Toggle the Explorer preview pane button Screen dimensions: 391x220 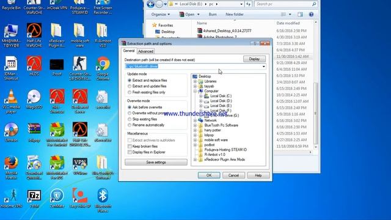pos(300,15)
